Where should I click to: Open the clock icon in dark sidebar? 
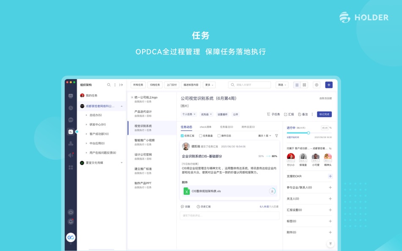click(x=71, y=108)
